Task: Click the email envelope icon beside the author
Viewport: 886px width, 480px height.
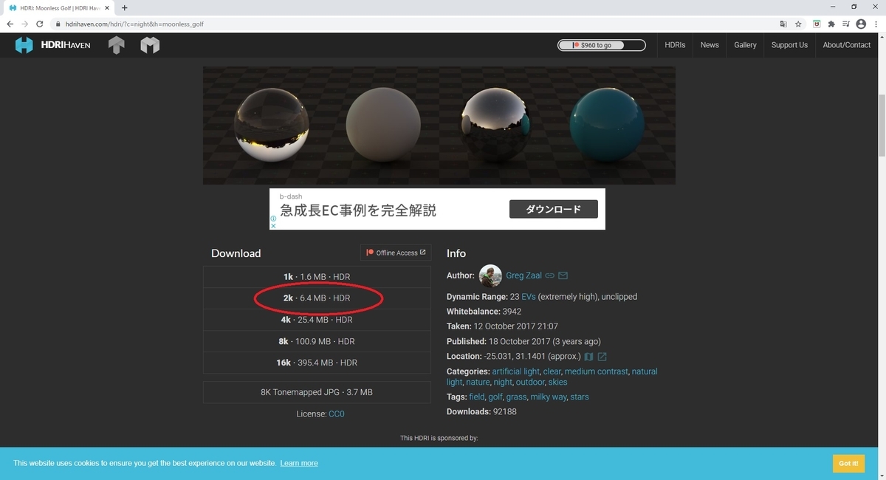Action: 563,275
